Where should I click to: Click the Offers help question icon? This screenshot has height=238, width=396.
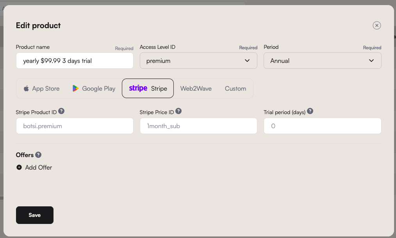38,155
